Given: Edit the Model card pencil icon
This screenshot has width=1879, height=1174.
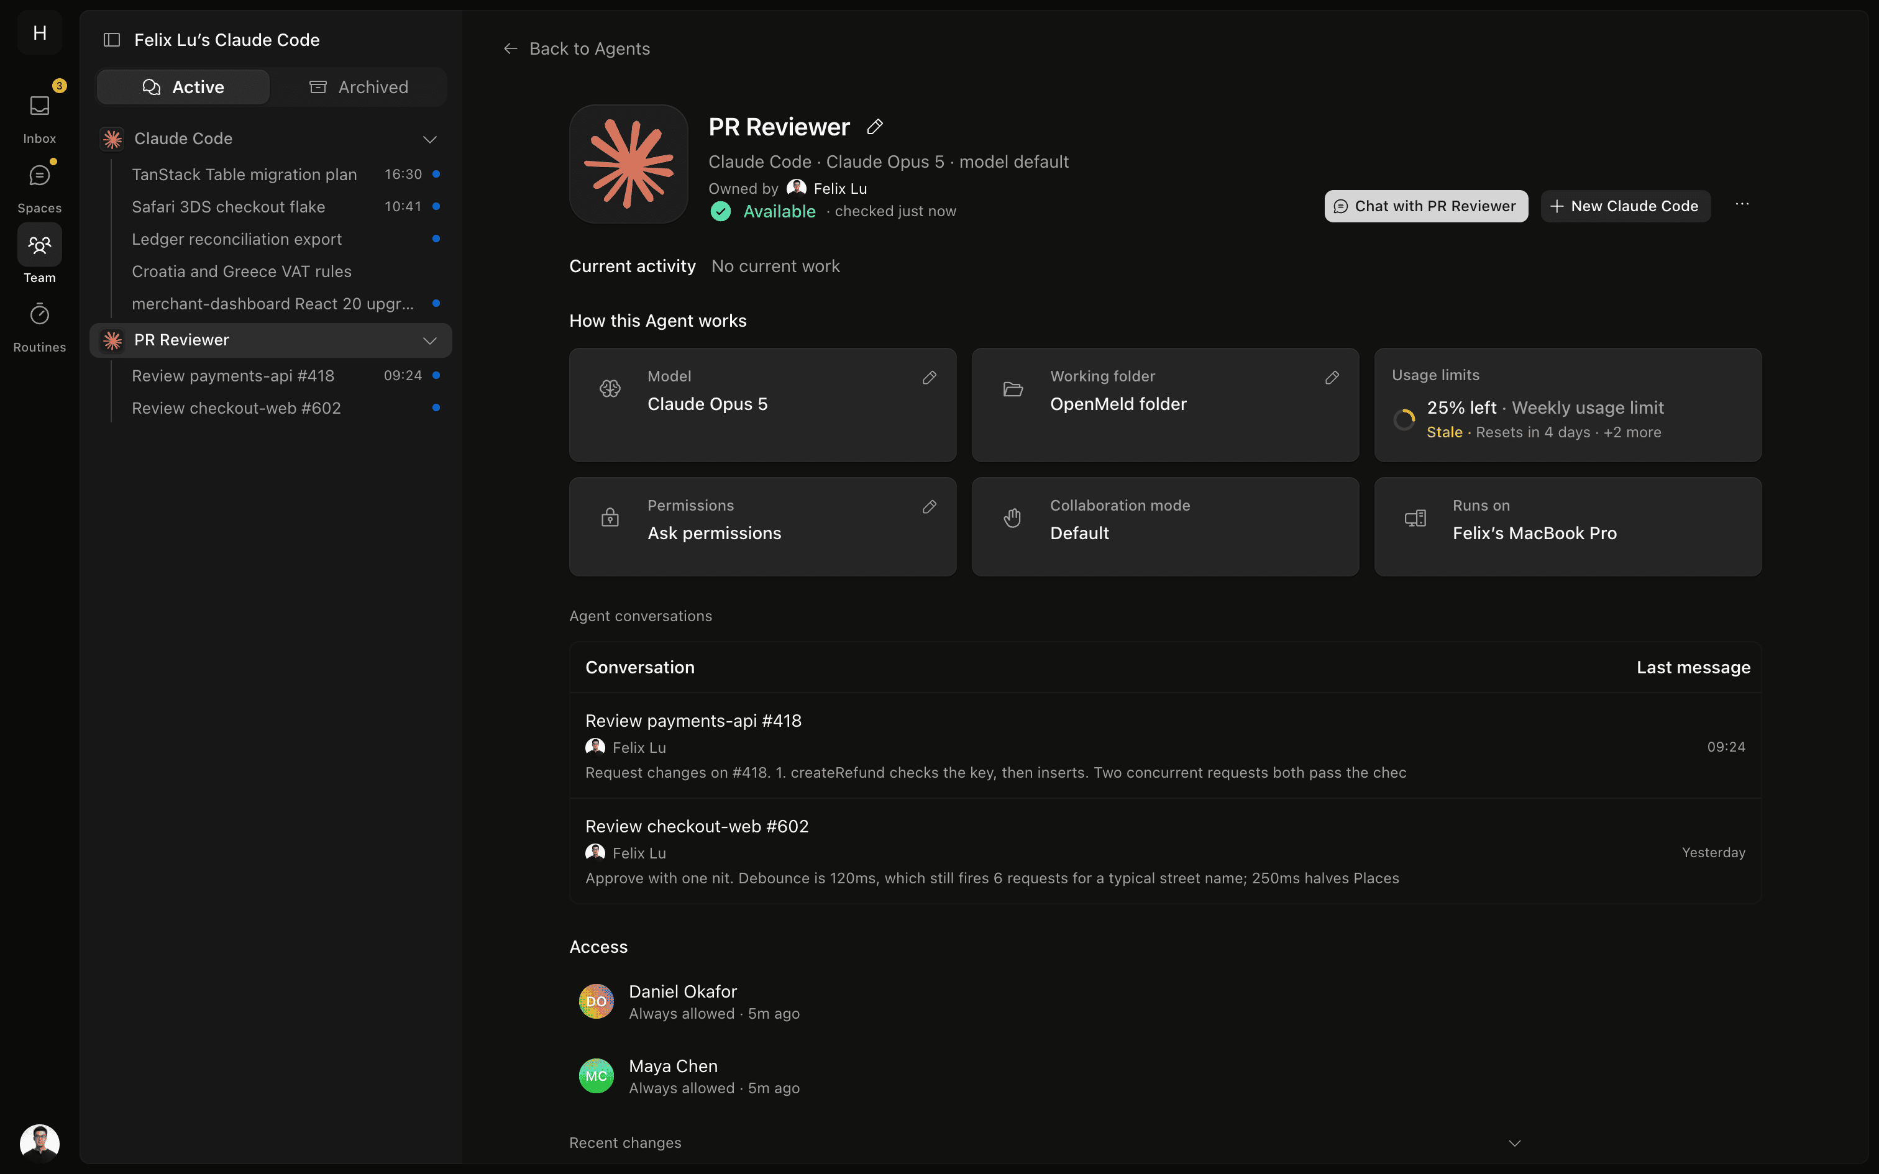Looking at the screenshot, I should (x=930, y=378).
